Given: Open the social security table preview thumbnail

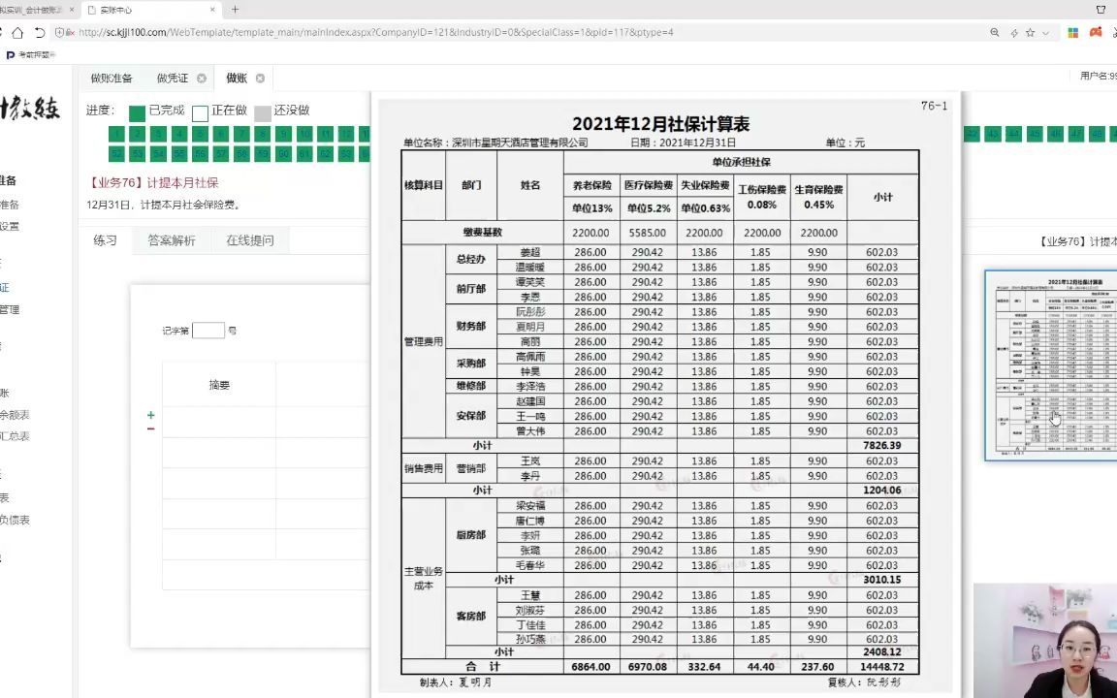Looking at the screenshot, I should coord(1050,366).
